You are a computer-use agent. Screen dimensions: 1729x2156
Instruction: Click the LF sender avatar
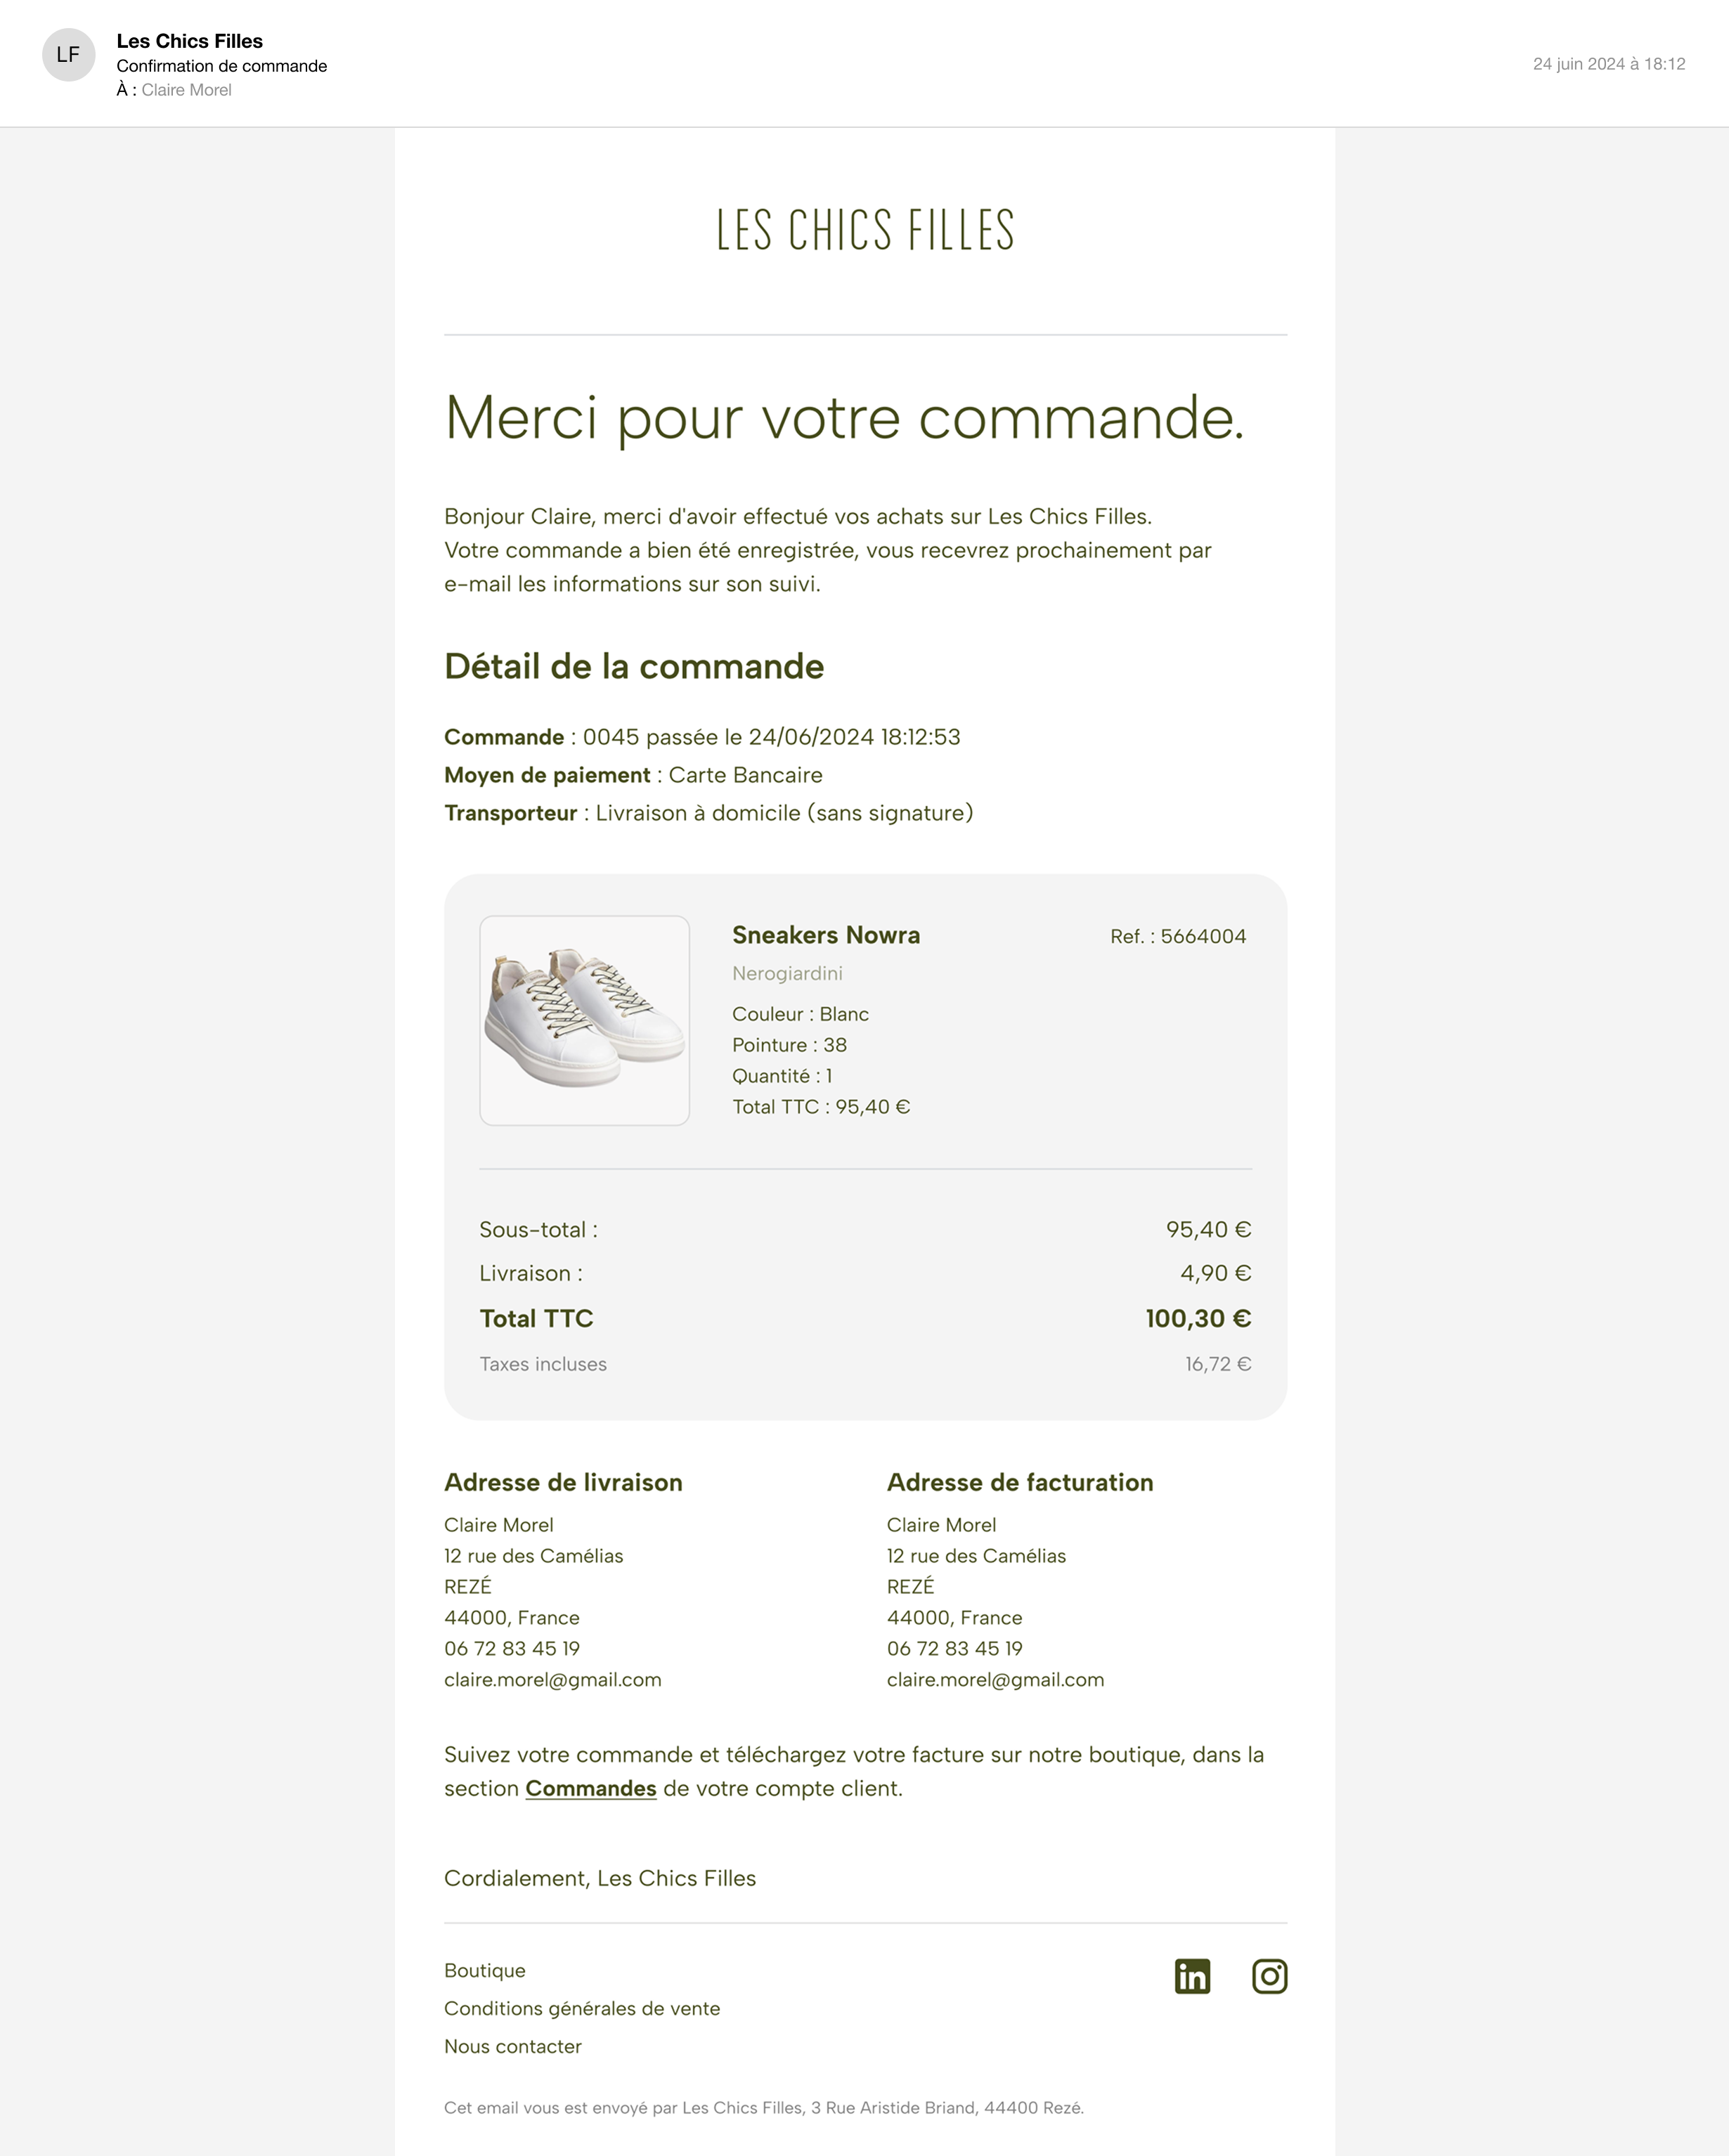[68, 55]
